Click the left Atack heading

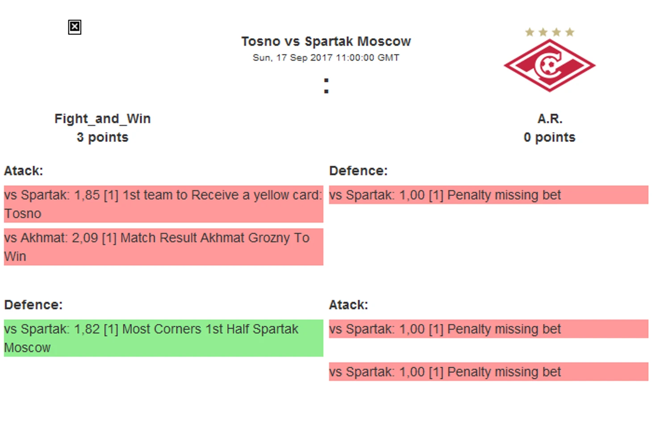pyautogui.click(x=24, y=171)
